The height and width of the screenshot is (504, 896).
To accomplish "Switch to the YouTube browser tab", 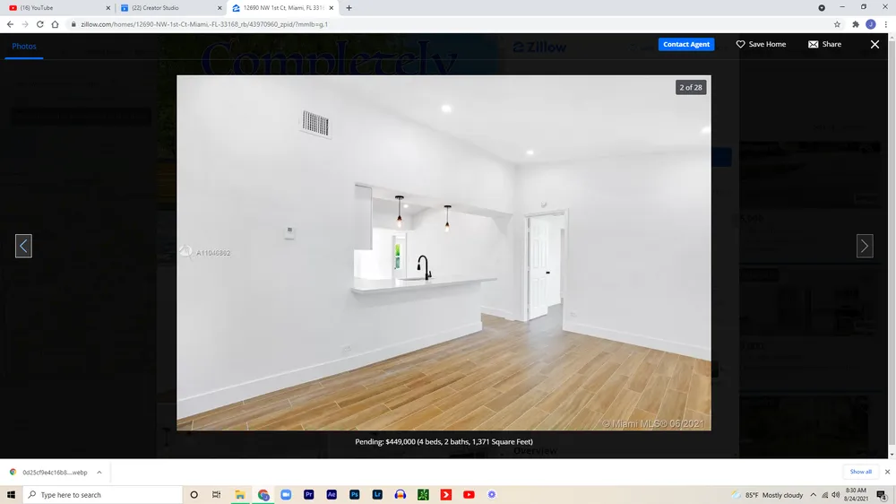I will click(54, 8).
